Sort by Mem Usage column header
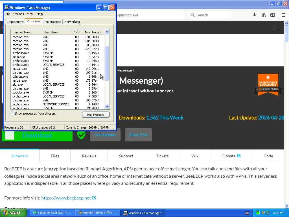This screenshot has height=217, width=289. (x=91, y=32)
